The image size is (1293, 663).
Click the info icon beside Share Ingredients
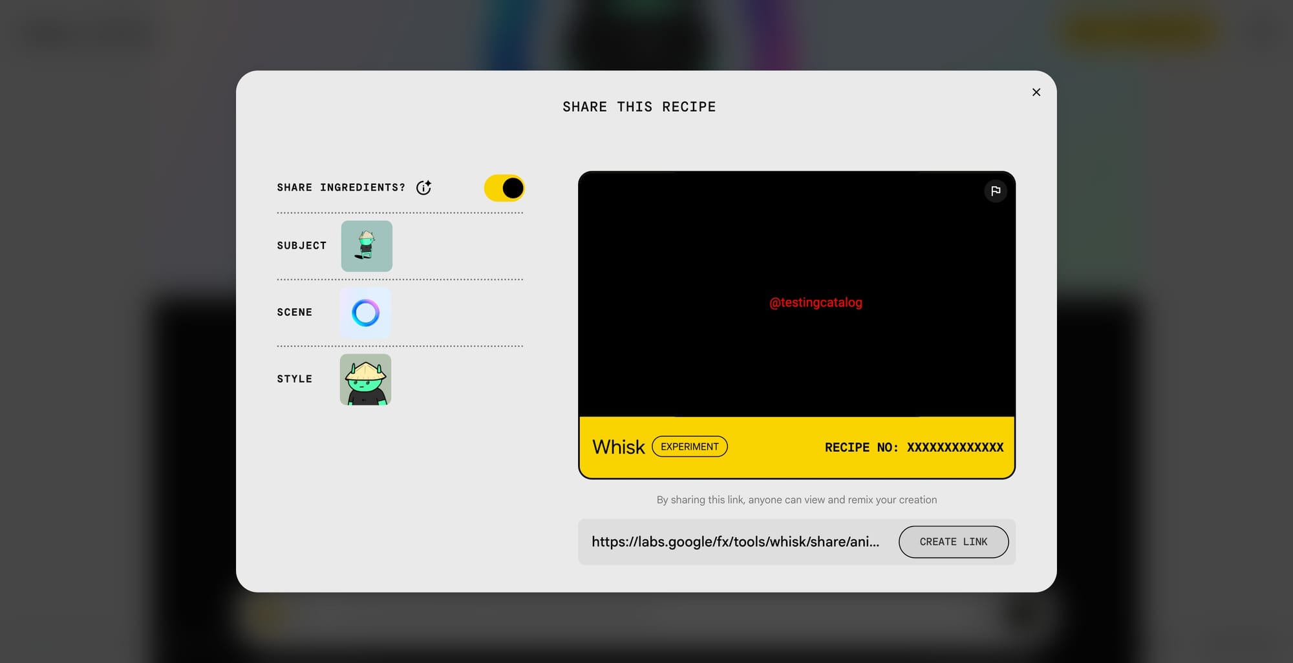click(423, 187)
